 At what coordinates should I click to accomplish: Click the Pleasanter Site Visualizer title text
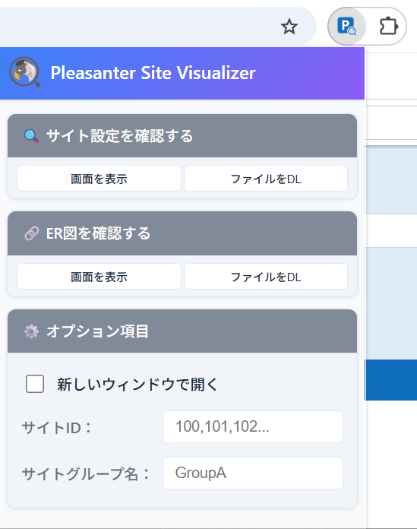153,73
